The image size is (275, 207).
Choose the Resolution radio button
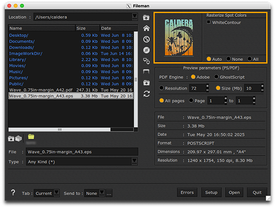[x=161, y=88]
